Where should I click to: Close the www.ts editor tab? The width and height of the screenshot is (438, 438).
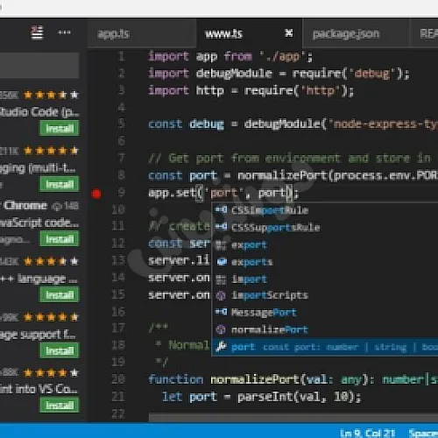tap(288, 33)
